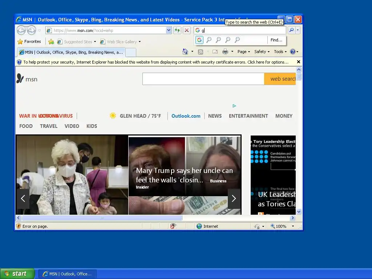
Task: Click the RSS Feeds icon
Action: click(201, 52)
